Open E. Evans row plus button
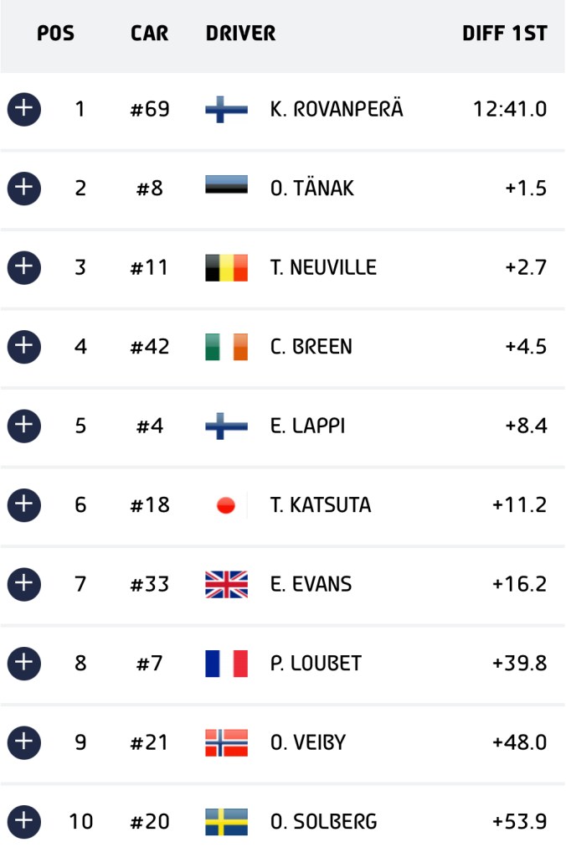 point(24,584)
